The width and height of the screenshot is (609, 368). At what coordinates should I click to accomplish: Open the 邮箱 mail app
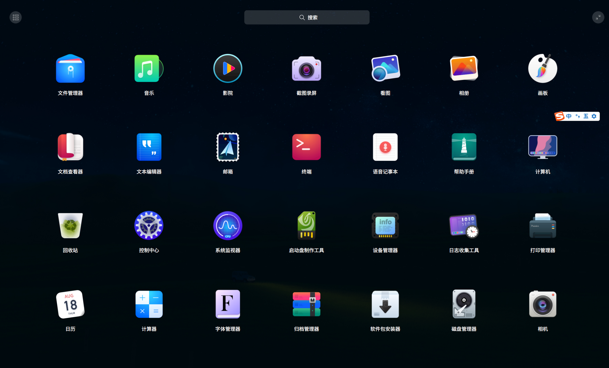tap(228, 147)
